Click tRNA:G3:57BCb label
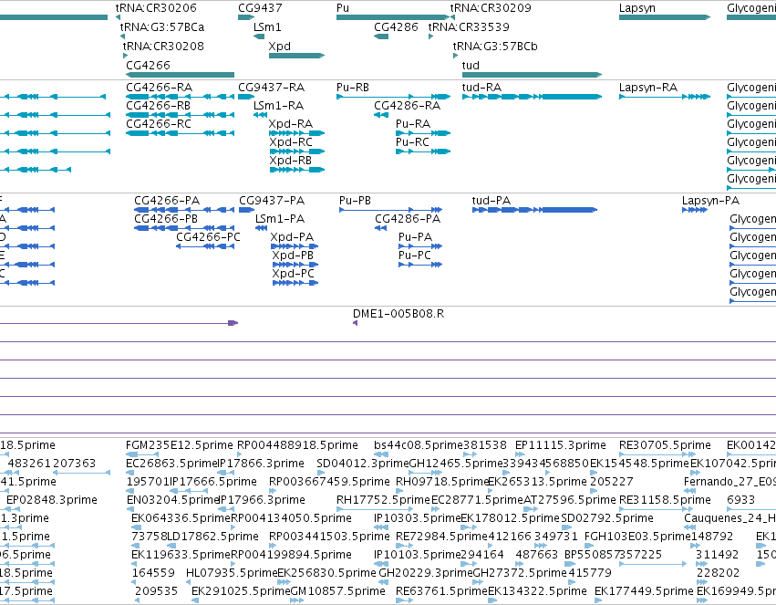776x605 pixels. [x=495, y=46]
